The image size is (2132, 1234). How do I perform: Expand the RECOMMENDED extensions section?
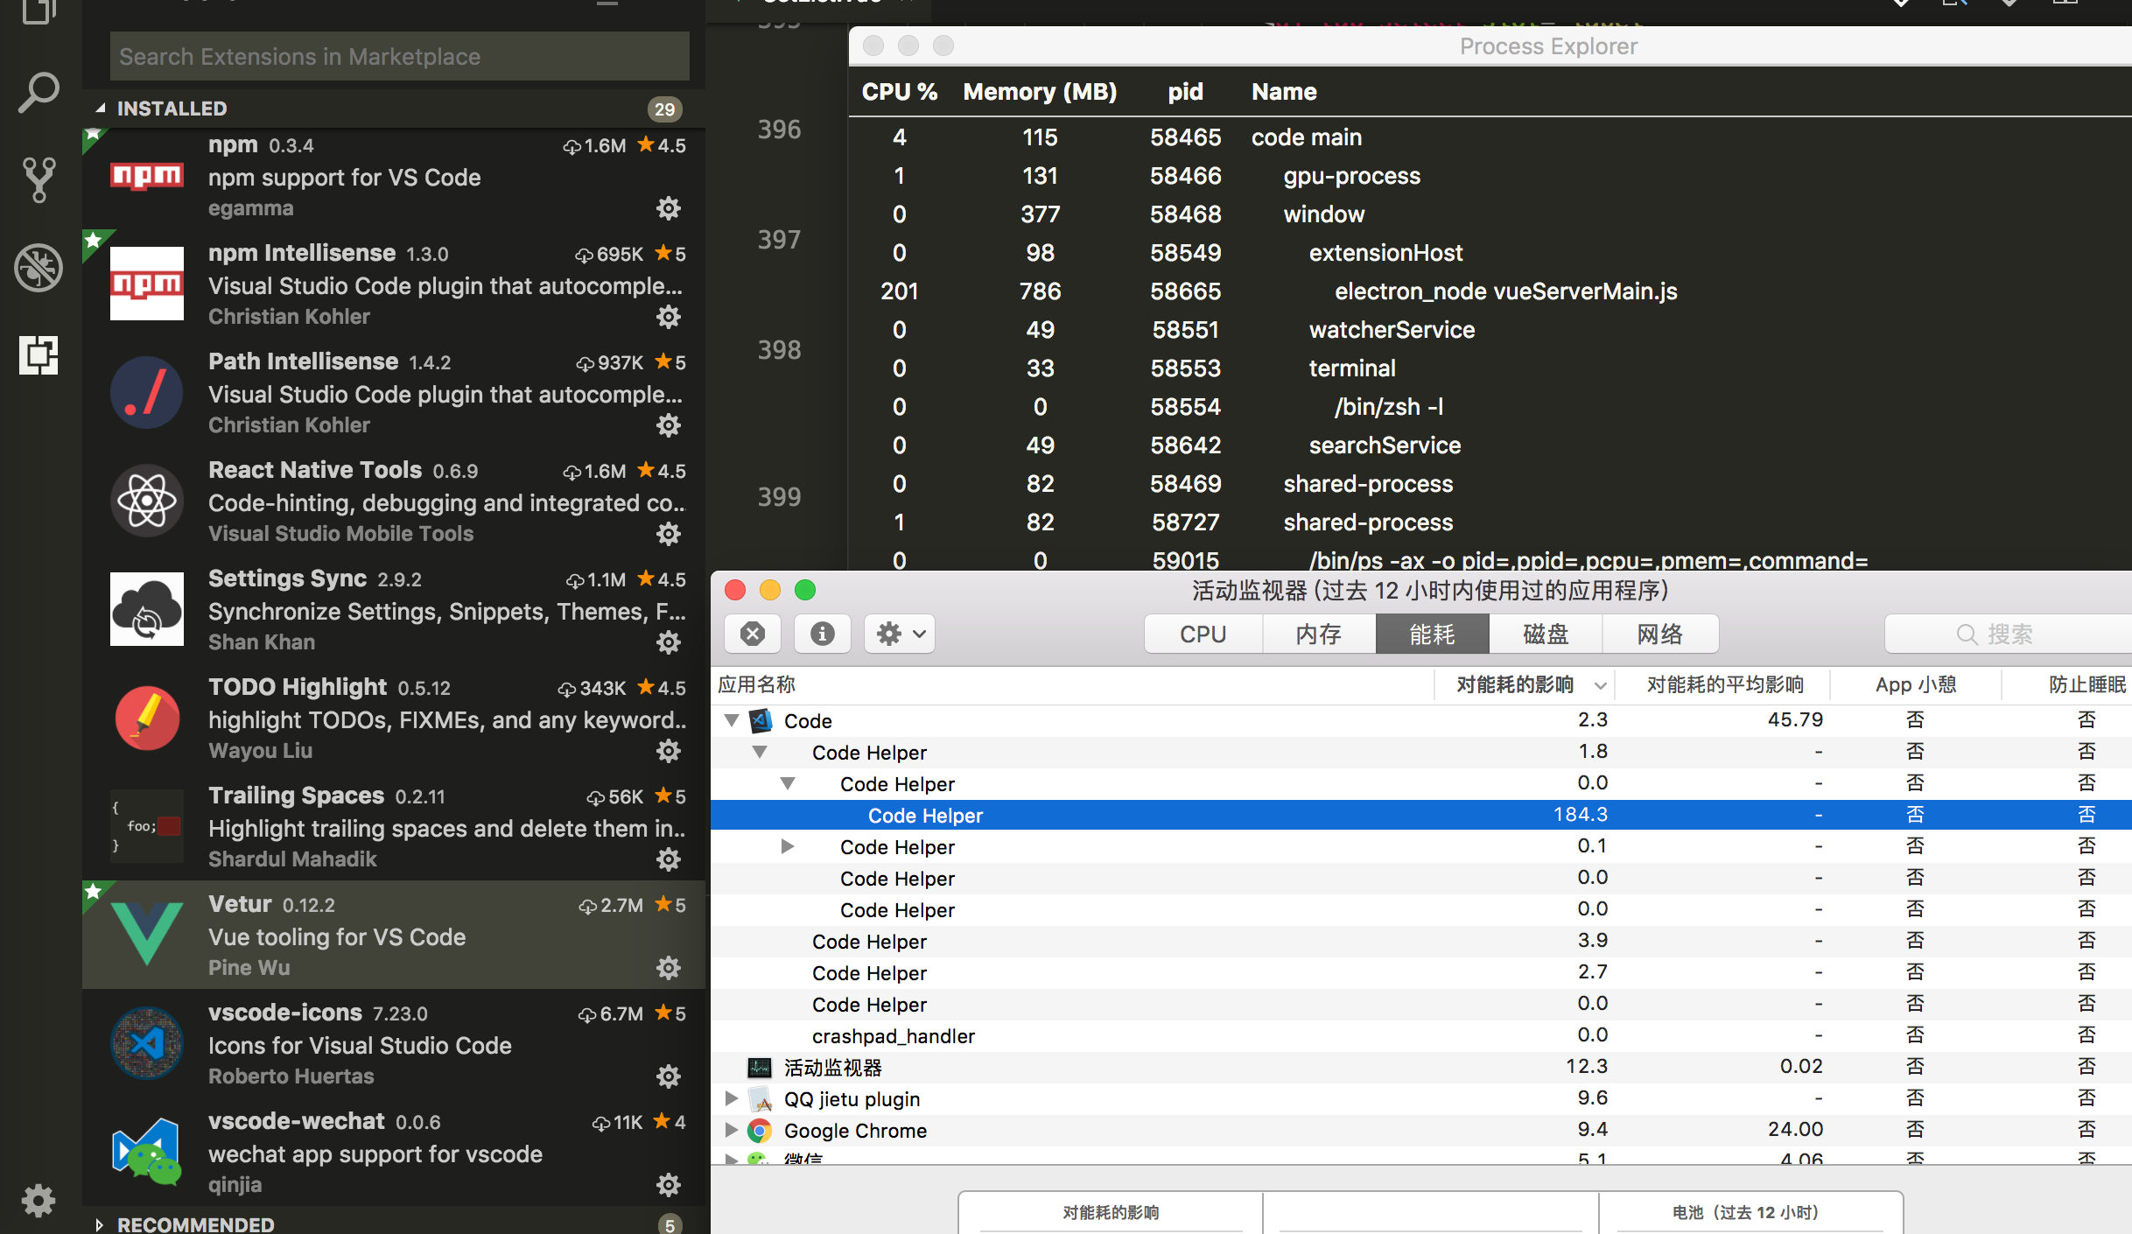195,1223
